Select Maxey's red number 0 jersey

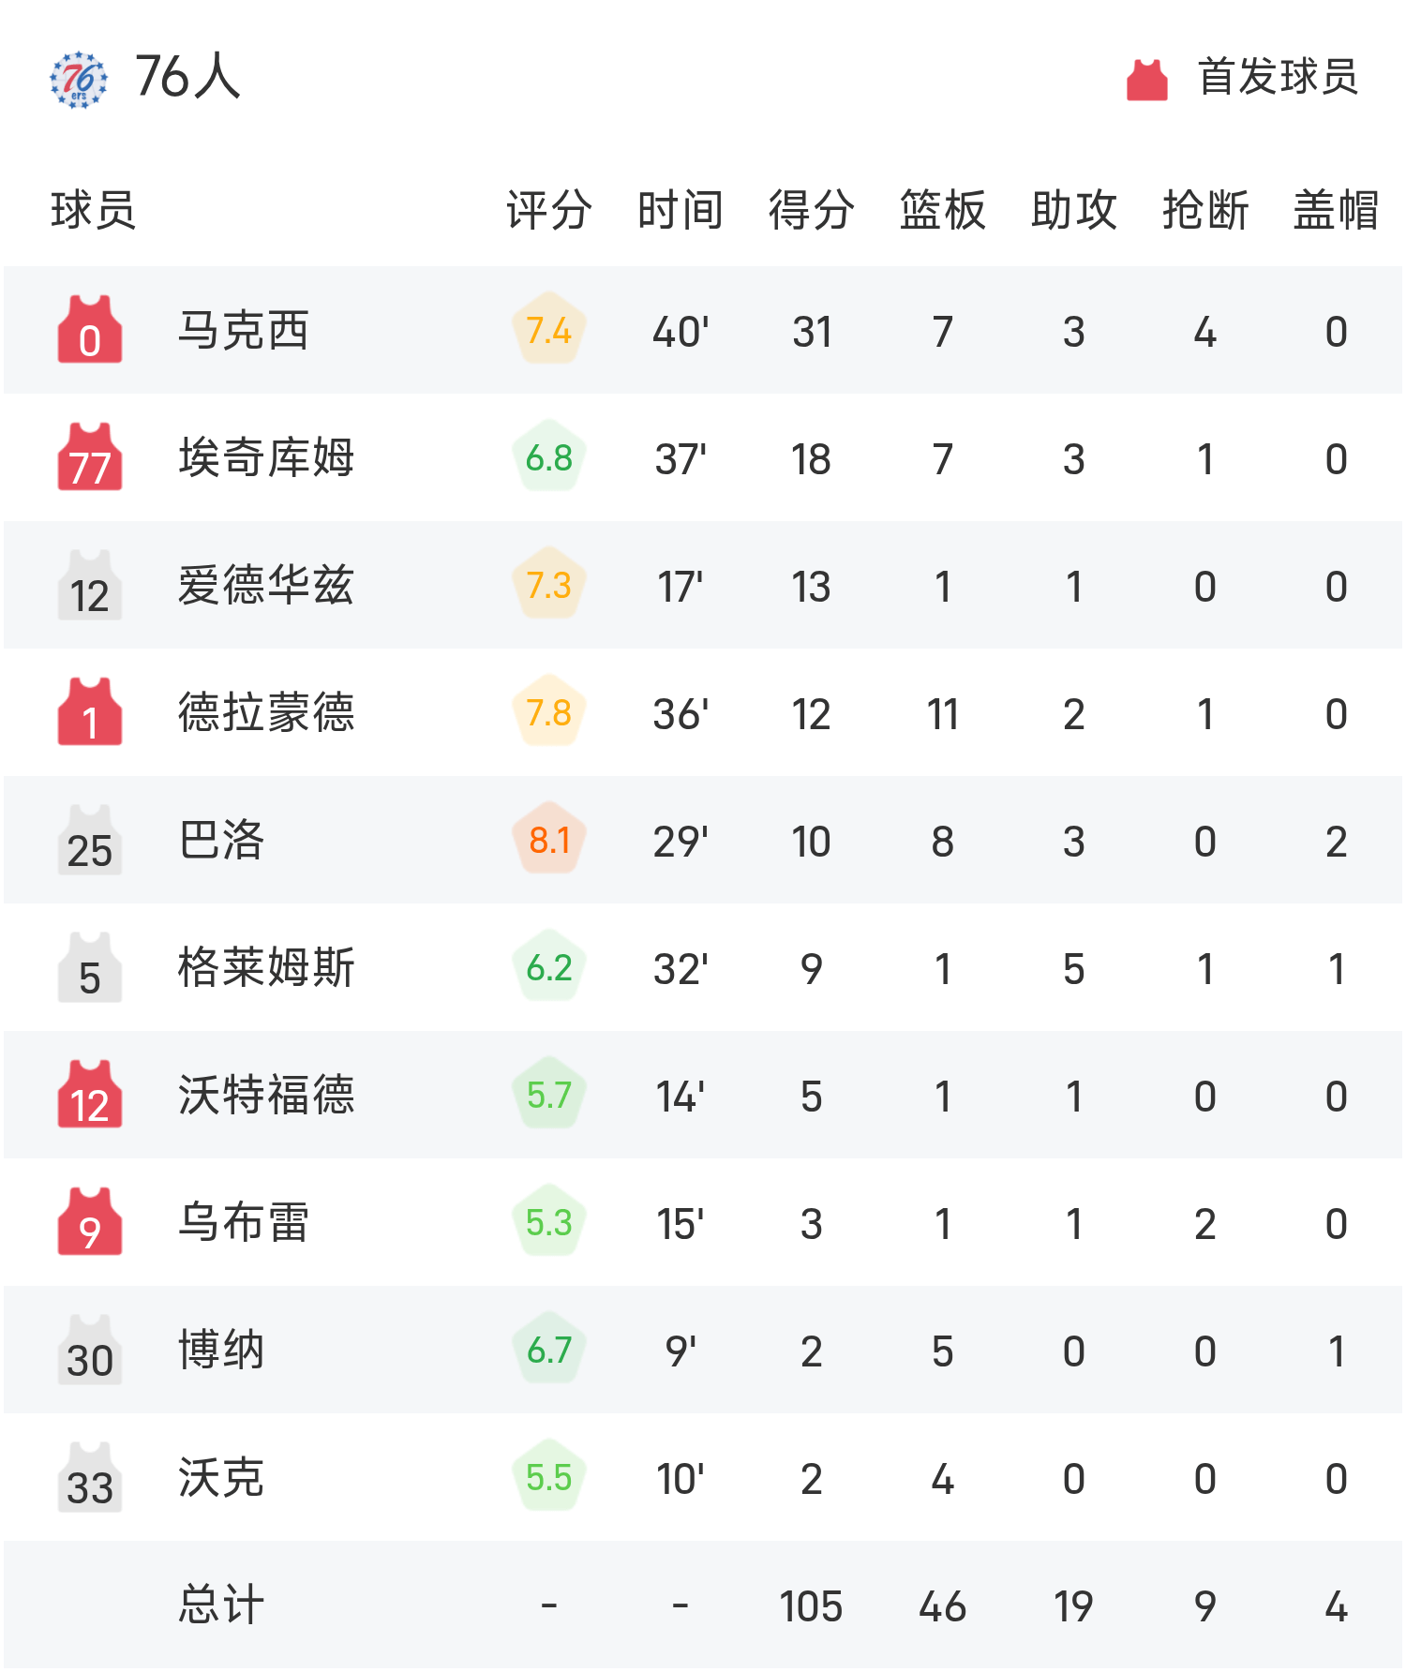pos(90,330)
